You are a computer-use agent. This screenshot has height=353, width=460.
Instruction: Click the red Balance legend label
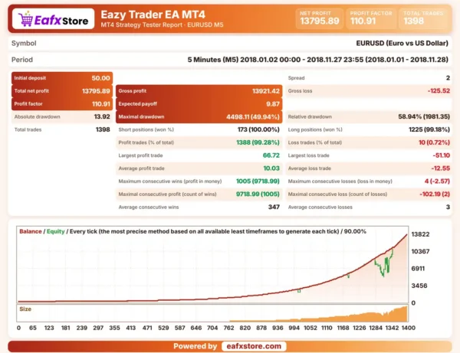point(31,231)
